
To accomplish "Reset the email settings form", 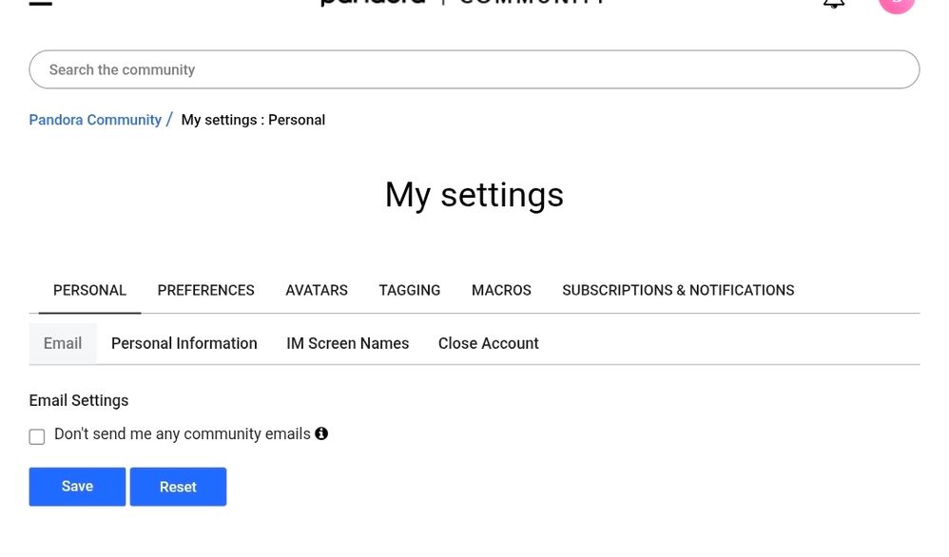I will [178, 486].
